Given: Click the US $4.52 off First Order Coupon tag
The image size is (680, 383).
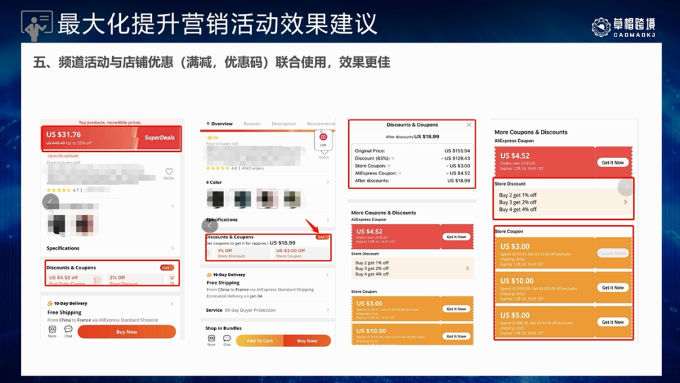Looking at the screenshot, I should pos(76,279).
